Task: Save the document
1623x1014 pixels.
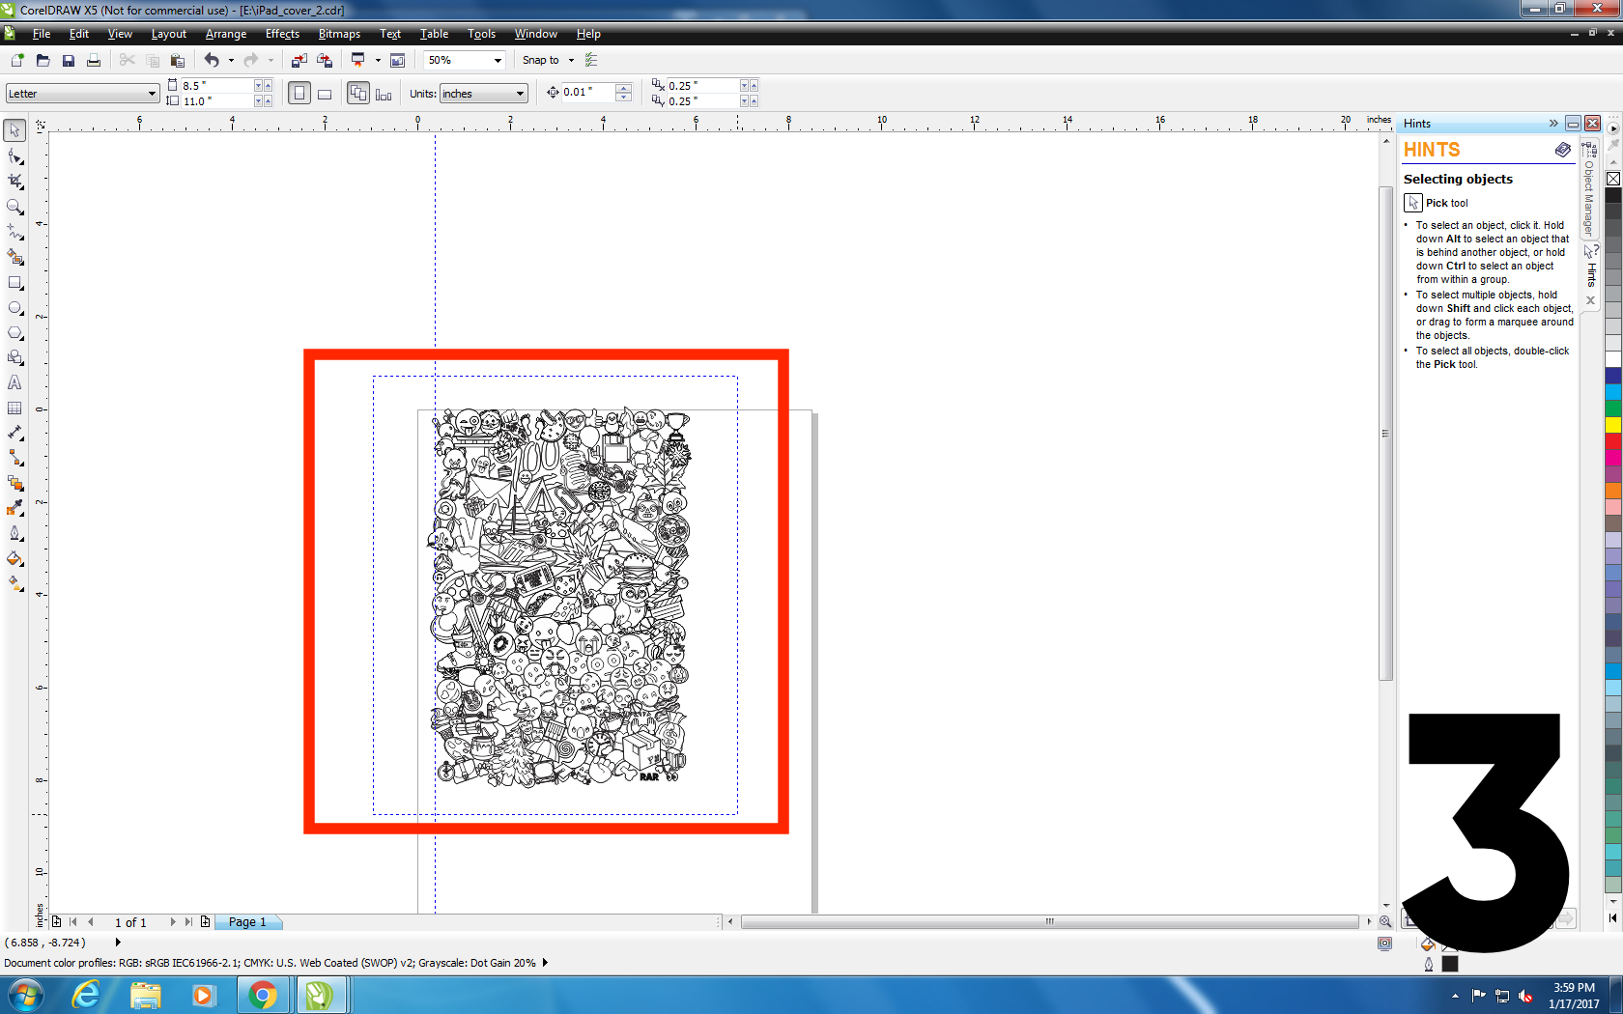Action: point(68,60)
